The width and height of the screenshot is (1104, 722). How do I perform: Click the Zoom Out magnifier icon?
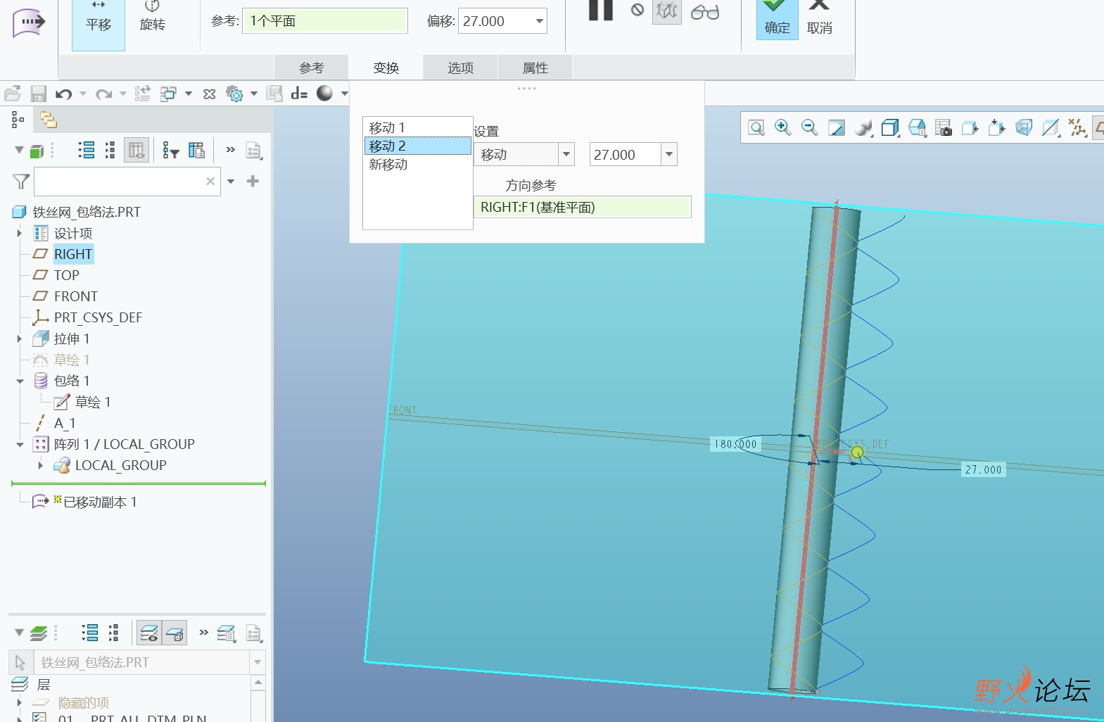[809, 127]
